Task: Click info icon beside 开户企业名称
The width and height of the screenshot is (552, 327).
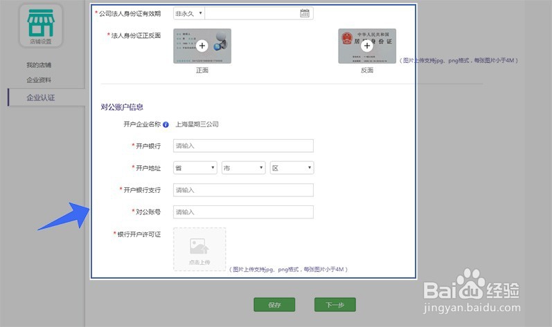Action: [166, 124]
